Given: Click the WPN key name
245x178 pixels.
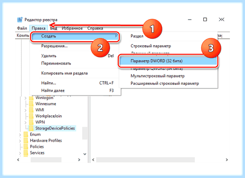Looking at the screenshot, I should [x=40, y=122].
